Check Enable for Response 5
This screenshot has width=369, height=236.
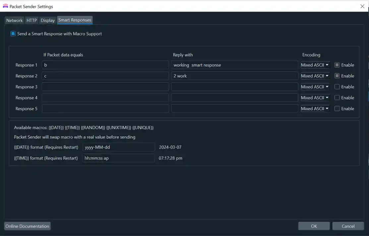[x=337, y=108]
